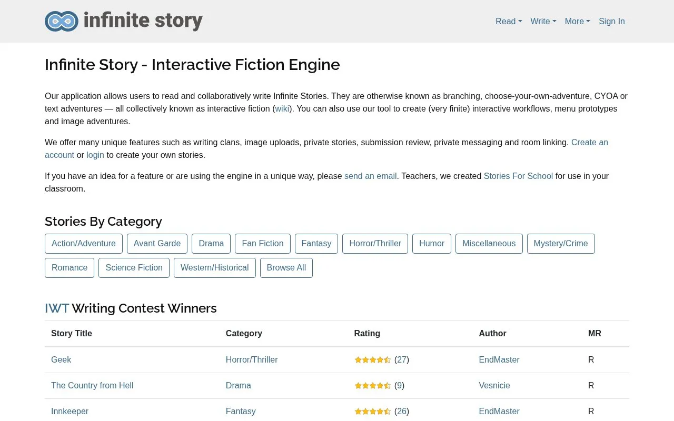Click the star rating for Geek
The image size is (674, 421).
tap(373, 360)
